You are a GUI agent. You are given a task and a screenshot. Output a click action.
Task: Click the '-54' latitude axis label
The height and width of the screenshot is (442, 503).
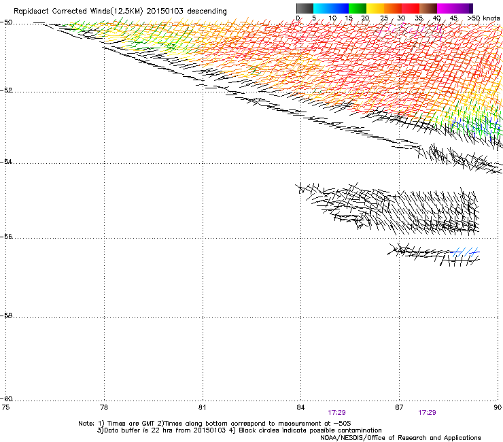(6, 161)
